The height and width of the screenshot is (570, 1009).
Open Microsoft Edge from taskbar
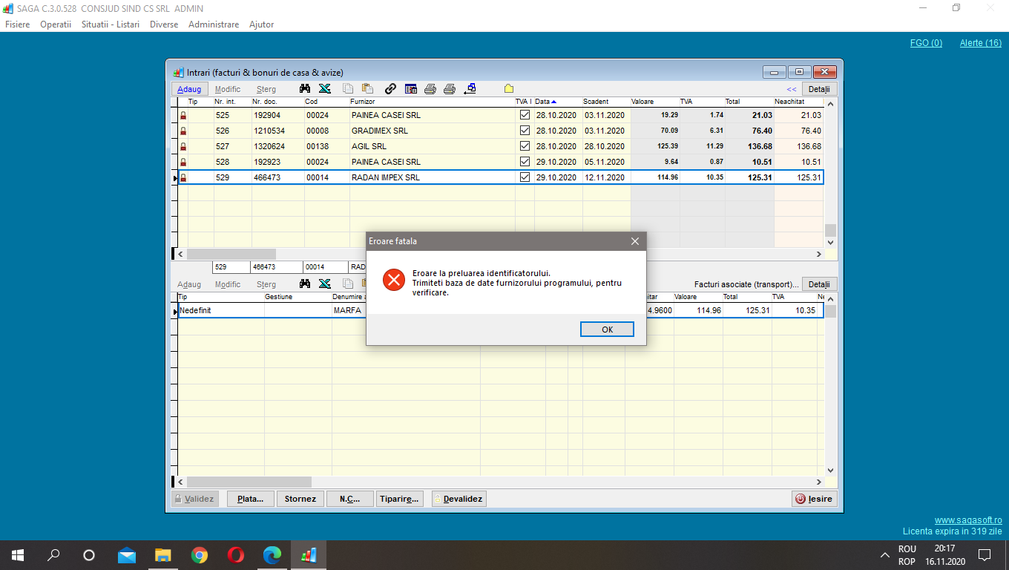pos(272,554)
